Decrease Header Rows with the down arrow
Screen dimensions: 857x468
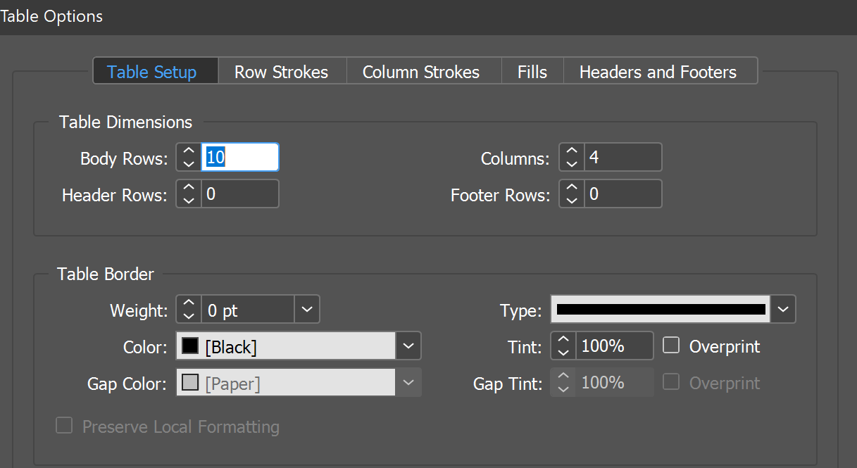tap(188, 200)
